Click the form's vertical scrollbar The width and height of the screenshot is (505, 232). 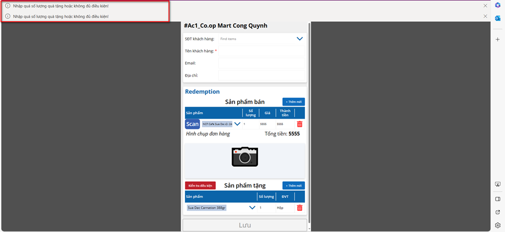pos(310,122)
